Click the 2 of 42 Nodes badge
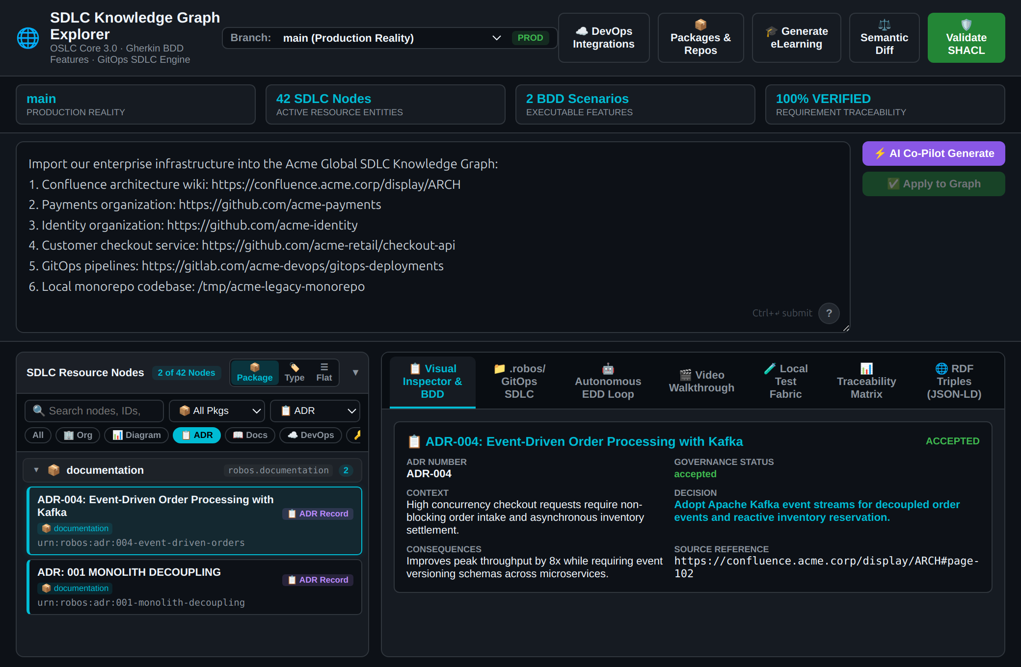Image resolution: width=1021 pixels, height=667 pixels. click(187, 373)
